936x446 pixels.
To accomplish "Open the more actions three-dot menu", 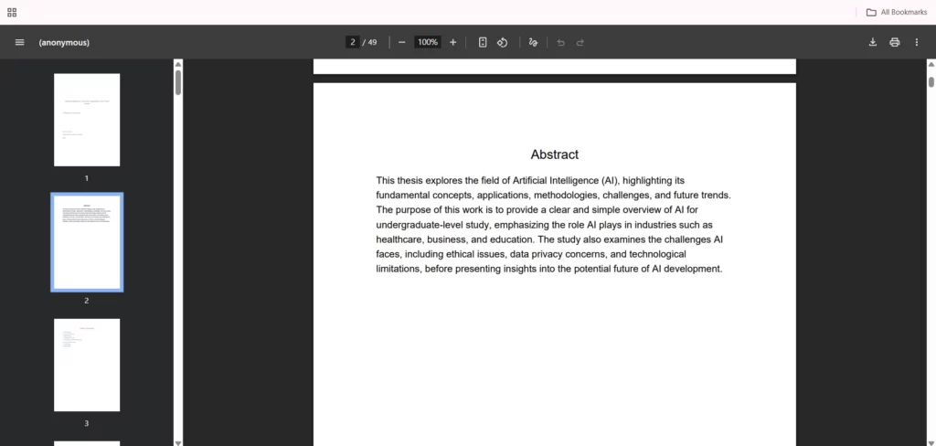I will [916, 42].
